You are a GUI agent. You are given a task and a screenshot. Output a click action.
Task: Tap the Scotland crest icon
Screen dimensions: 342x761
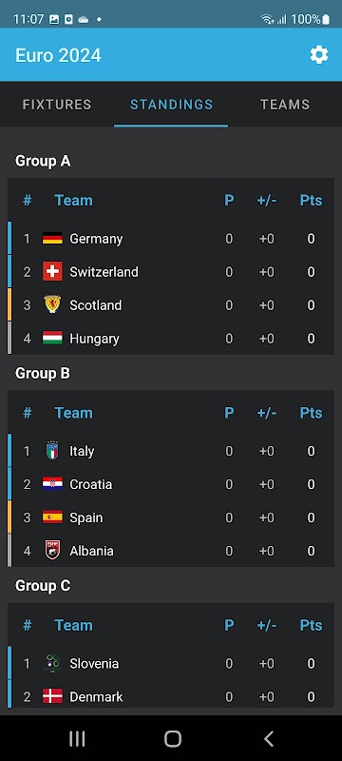pyautogui.click(x=52, y=304)
